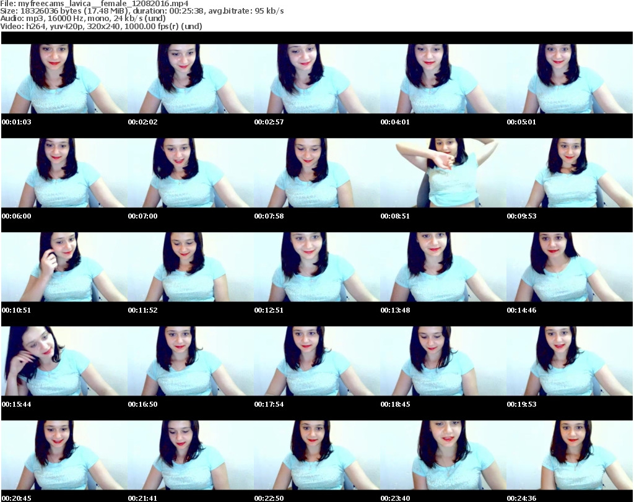The width and height of the screenshot is (634, 502).
Task: Select the thumbnail frame at 00:05:01
Action: [x=570, y=79]
